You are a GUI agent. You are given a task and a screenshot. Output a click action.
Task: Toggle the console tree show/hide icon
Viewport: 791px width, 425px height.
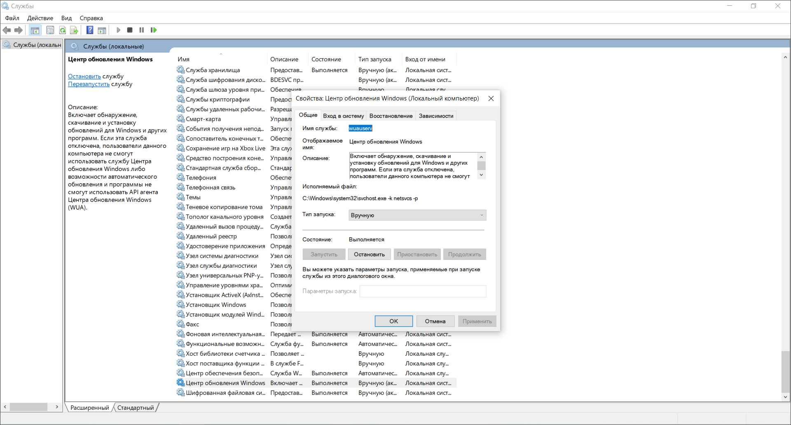click(x=35, y=30)
